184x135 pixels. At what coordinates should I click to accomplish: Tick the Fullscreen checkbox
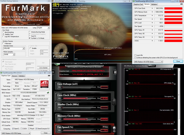pos(3,43)
